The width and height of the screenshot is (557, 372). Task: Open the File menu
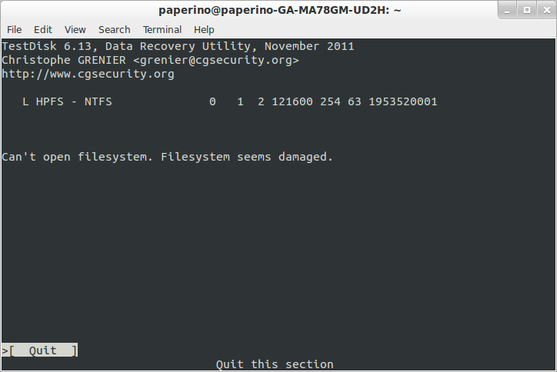pyautogui.click(x=14, y=29)
